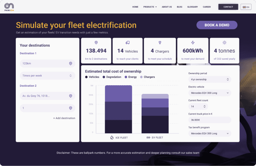Click the disclaimer text about ballpark numbers

[128, 153]
